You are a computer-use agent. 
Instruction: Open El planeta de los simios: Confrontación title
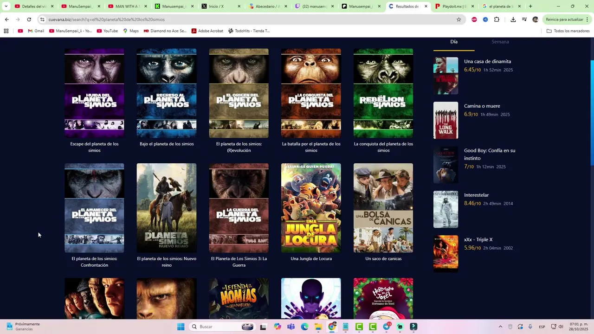[94, 262]
